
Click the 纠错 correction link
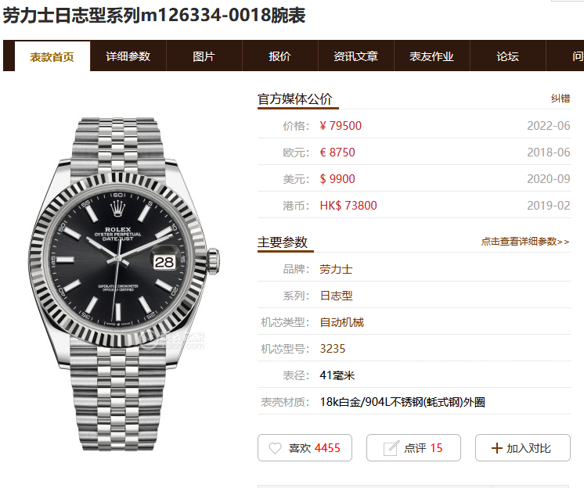tap(561, 99)
